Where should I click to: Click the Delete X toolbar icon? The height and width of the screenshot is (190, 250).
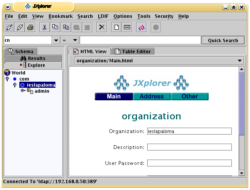102,27
